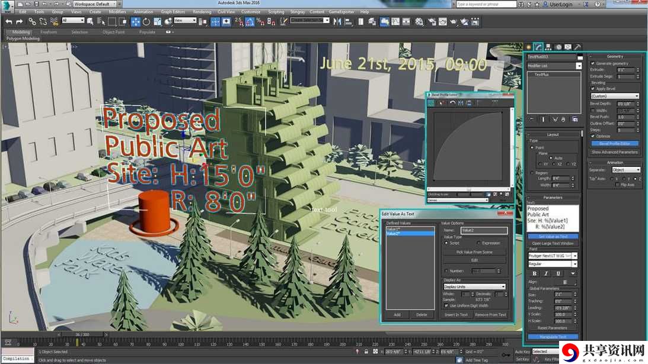Open Select by Name list icon
This screenshot has height=364, width=648.
click(101, 21)
